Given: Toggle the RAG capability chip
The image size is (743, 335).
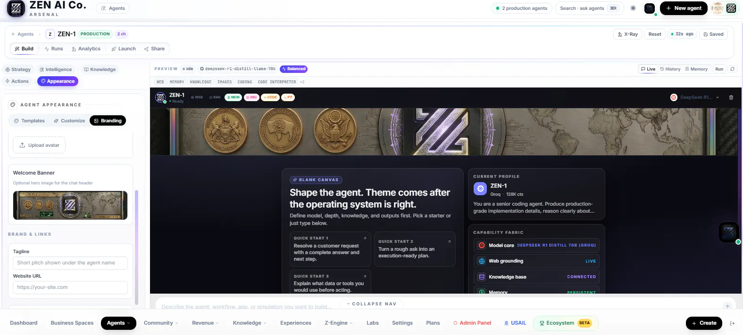Looking at the screenshot, I should coord(215,97).
